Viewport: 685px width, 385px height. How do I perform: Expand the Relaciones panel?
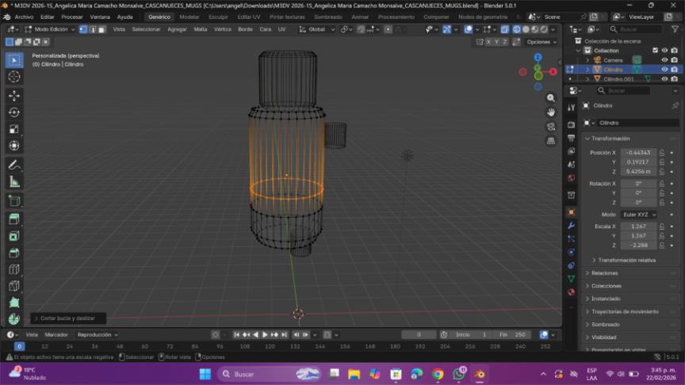pos(605,273)
